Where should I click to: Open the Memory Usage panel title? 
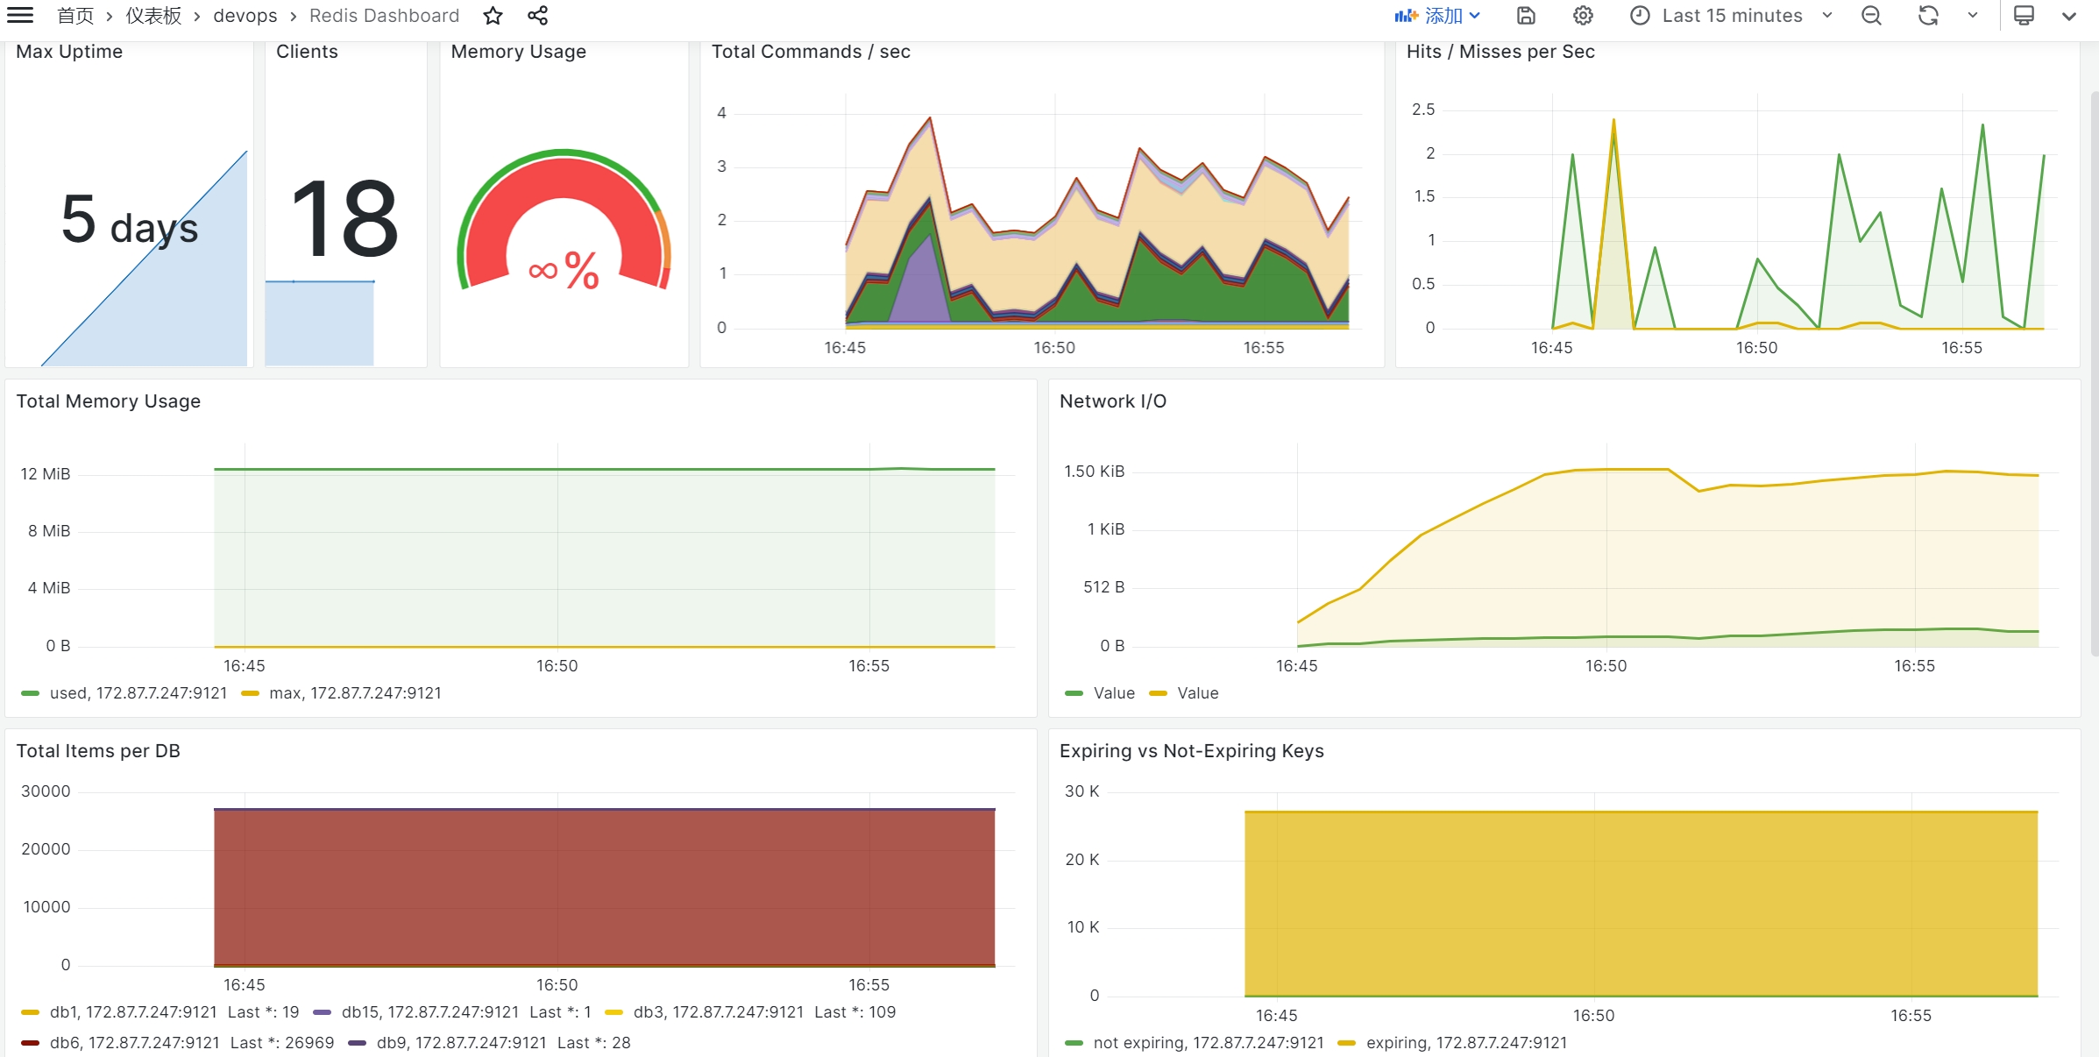(519, 52)
